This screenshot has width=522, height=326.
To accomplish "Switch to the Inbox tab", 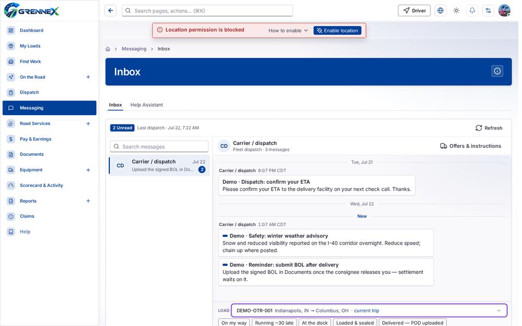I will (x=115, y=105).
